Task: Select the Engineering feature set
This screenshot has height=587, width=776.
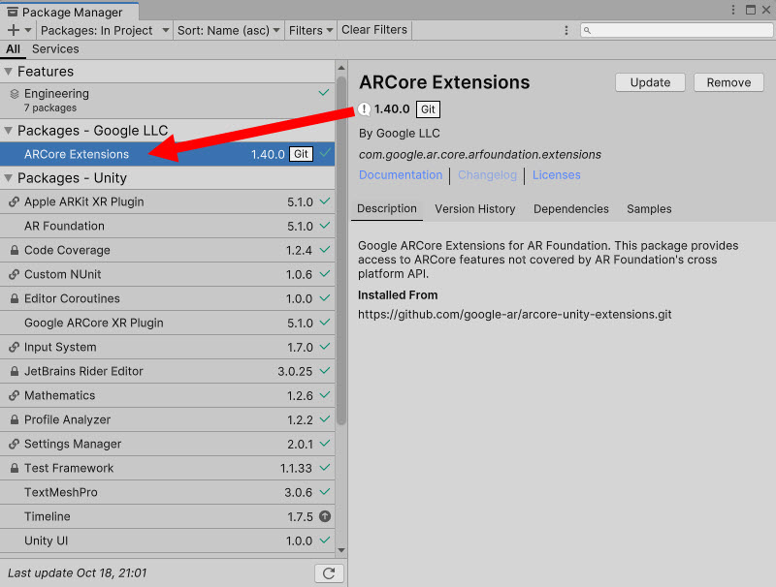Action: [x=167, y=101]
